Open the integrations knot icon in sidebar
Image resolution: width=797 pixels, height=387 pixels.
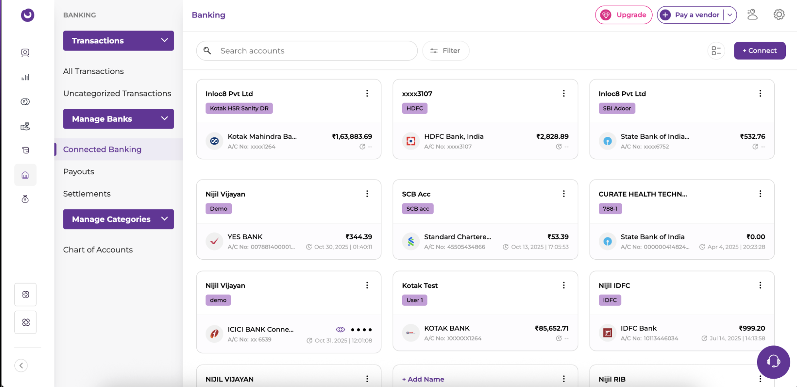pos(26,322)
